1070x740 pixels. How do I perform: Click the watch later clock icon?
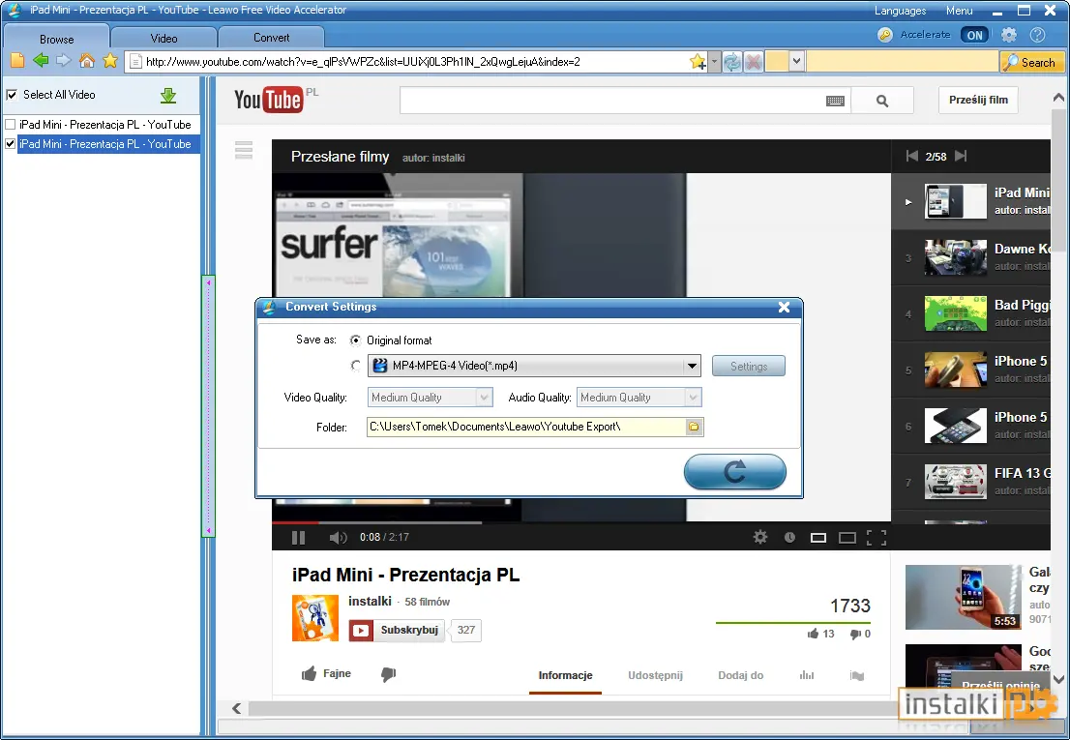(789, 538)
